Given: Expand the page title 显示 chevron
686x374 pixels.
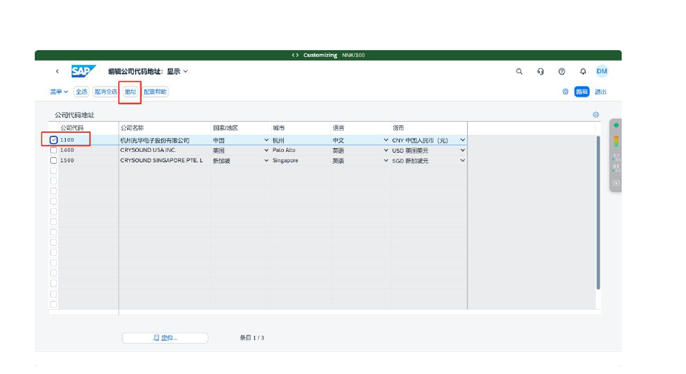Looking at the screenshot, I should 186,72.
